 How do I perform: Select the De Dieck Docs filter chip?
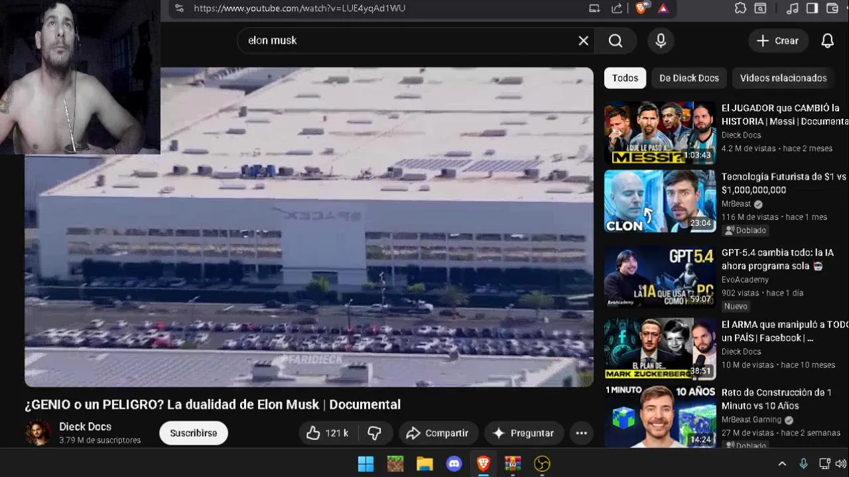[689, 78]
